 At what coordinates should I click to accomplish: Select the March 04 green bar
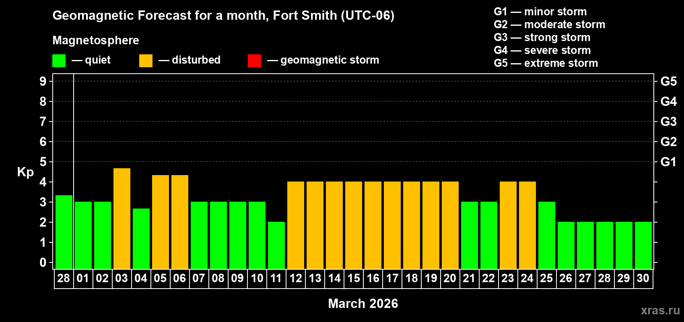tap(141, 239)
